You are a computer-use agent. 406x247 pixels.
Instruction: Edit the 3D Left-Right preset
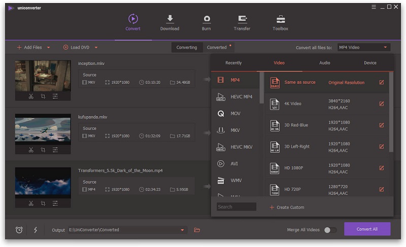382,147
